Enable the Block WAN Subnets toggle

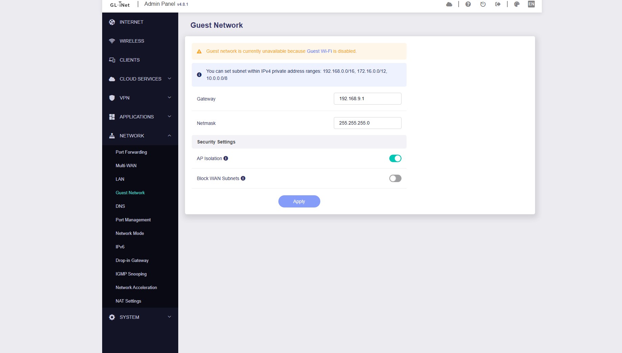pos(395,178)
